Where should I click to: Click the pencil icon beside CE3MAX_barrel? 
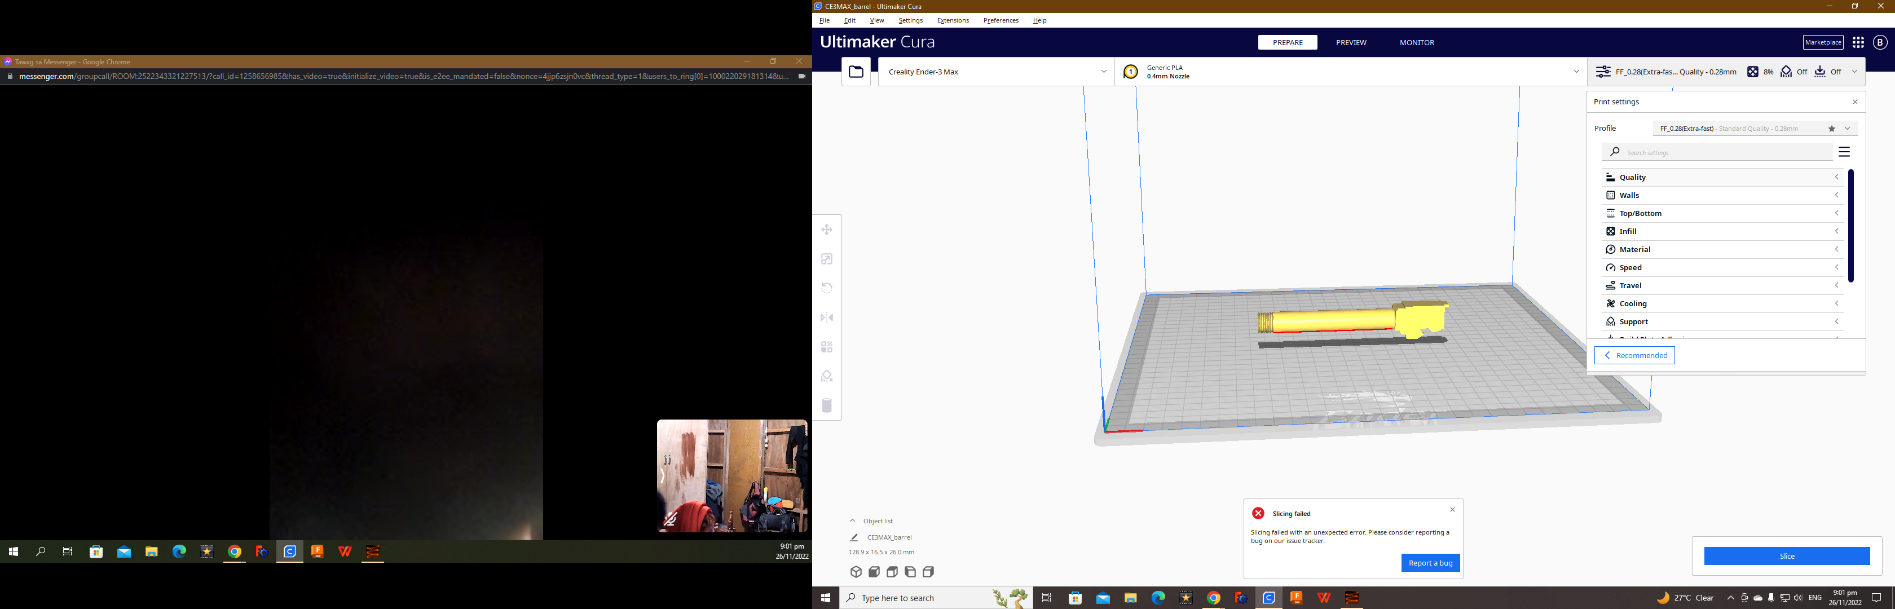pyautogui.click(x=854, y=537)
